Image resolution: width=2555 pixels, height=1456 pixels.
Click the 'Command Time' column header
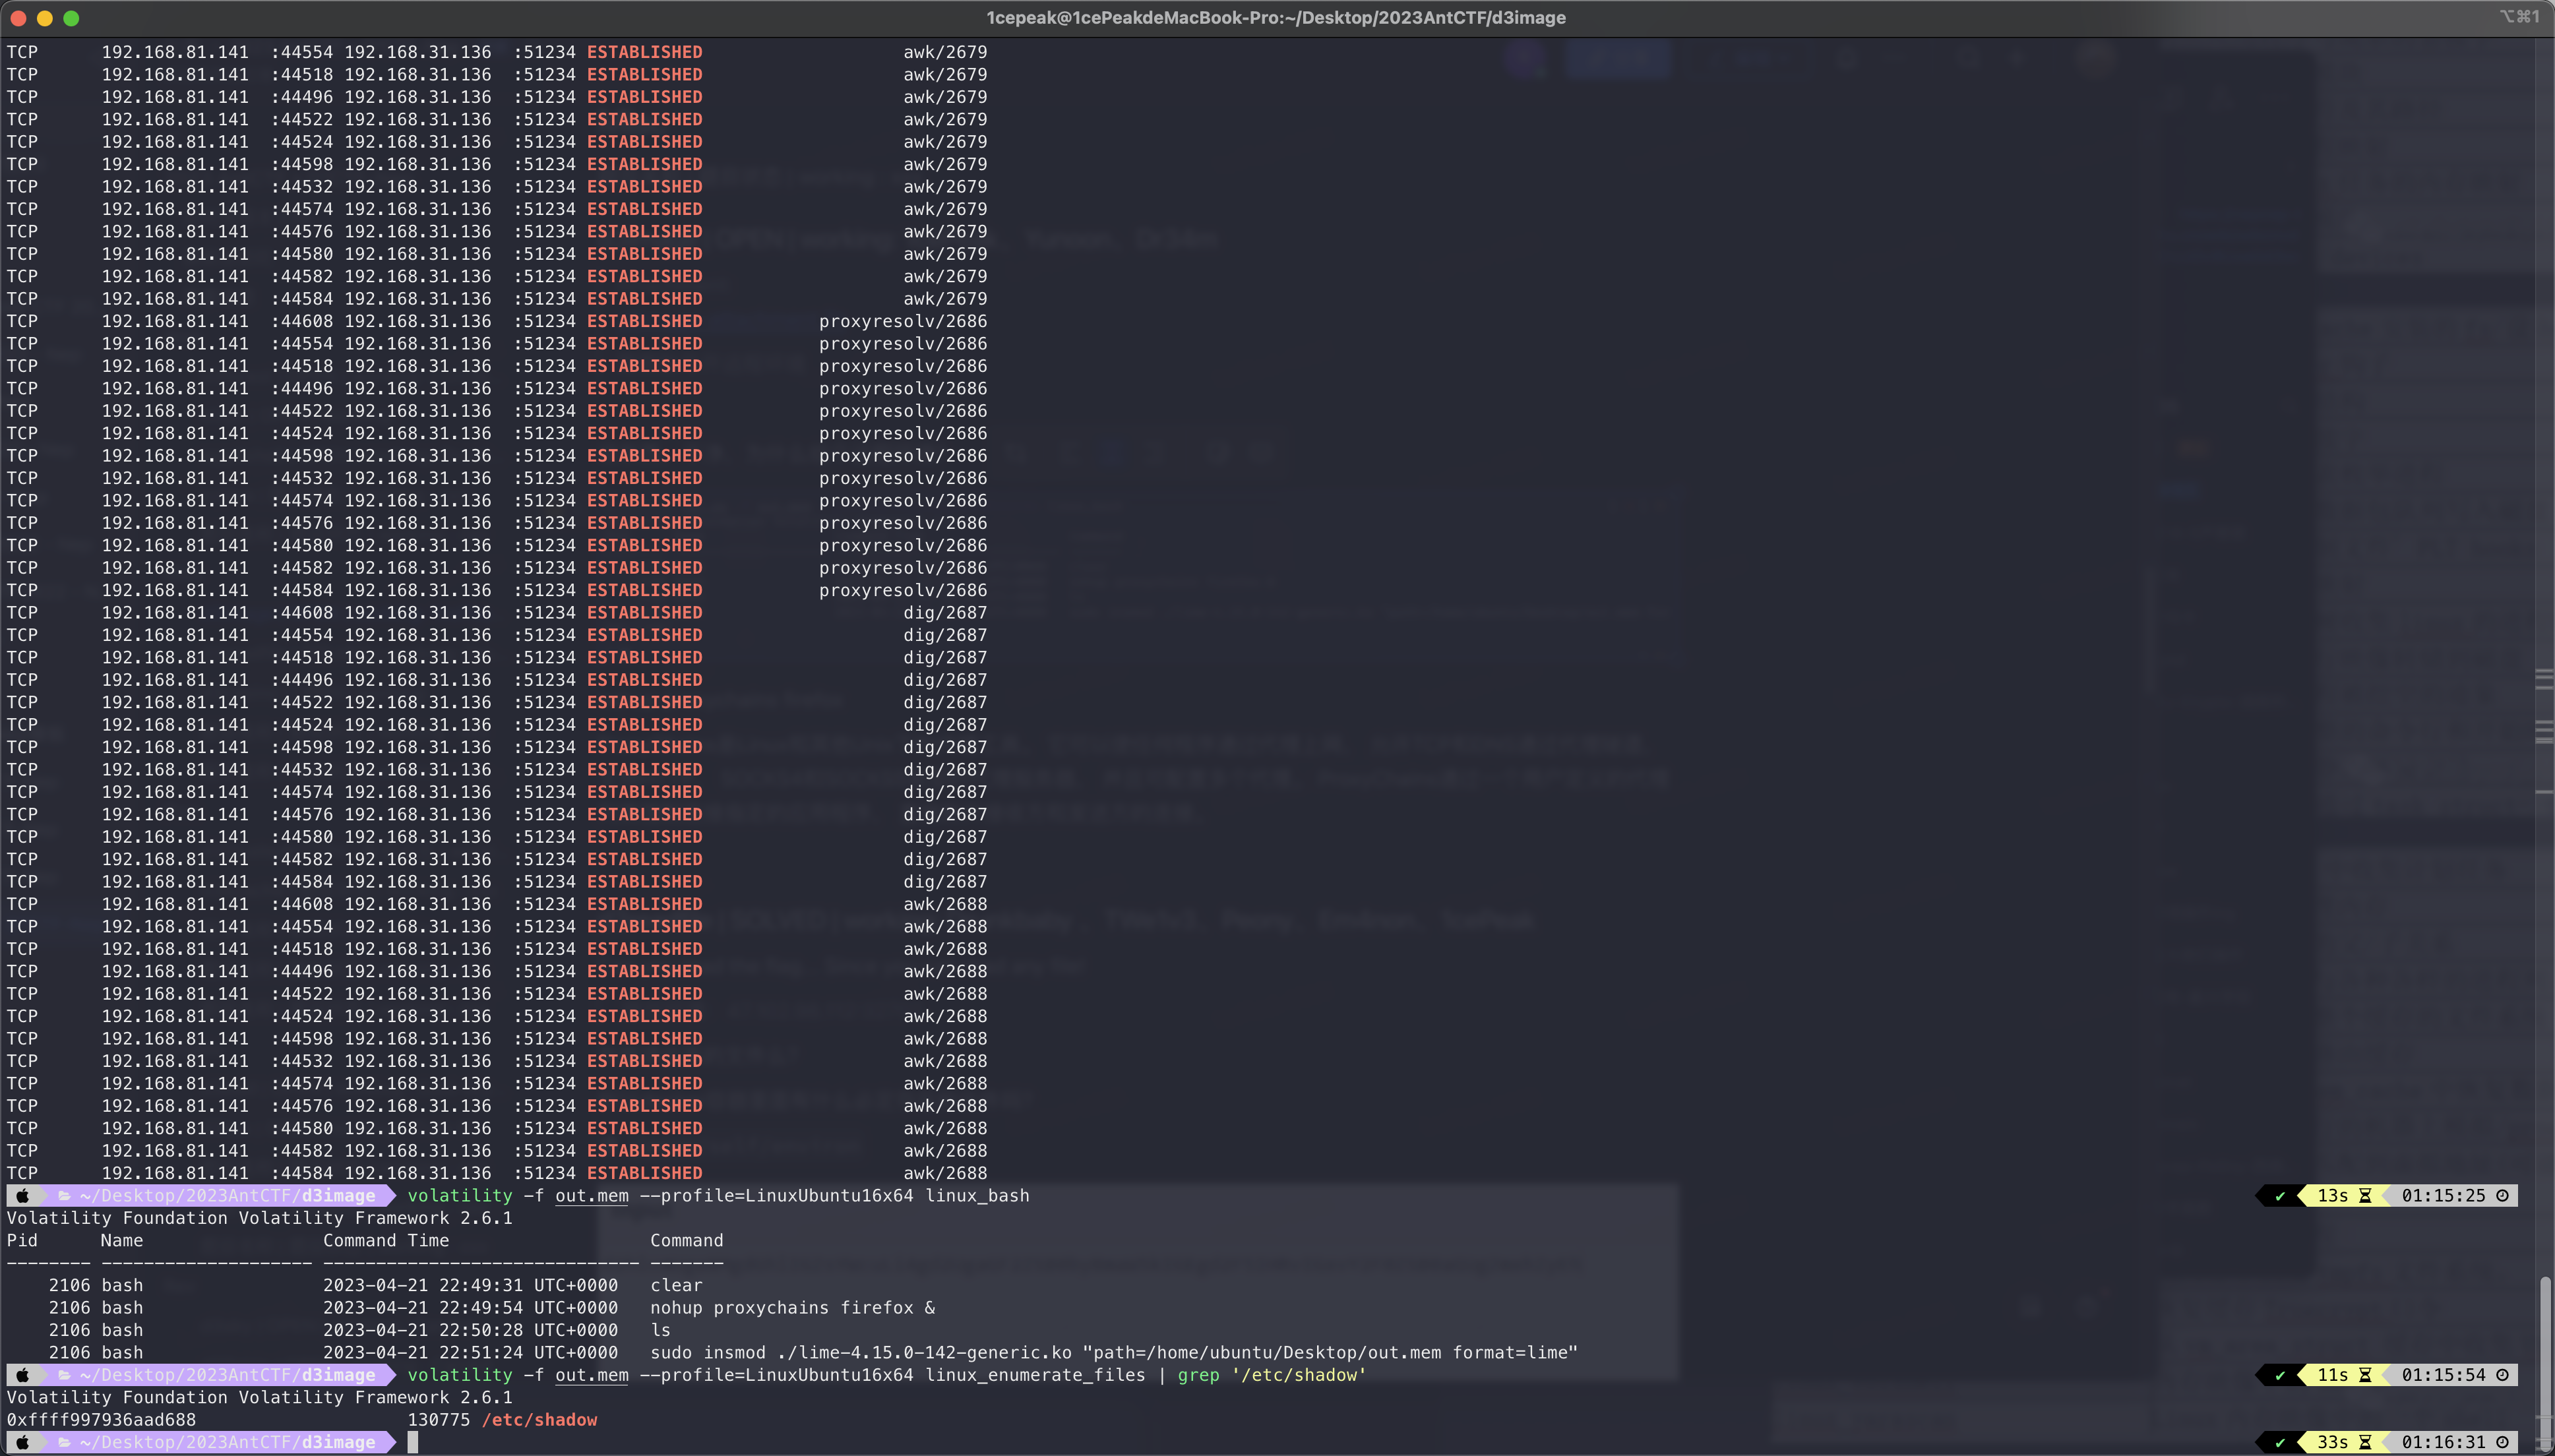(x=386, y=1241)
